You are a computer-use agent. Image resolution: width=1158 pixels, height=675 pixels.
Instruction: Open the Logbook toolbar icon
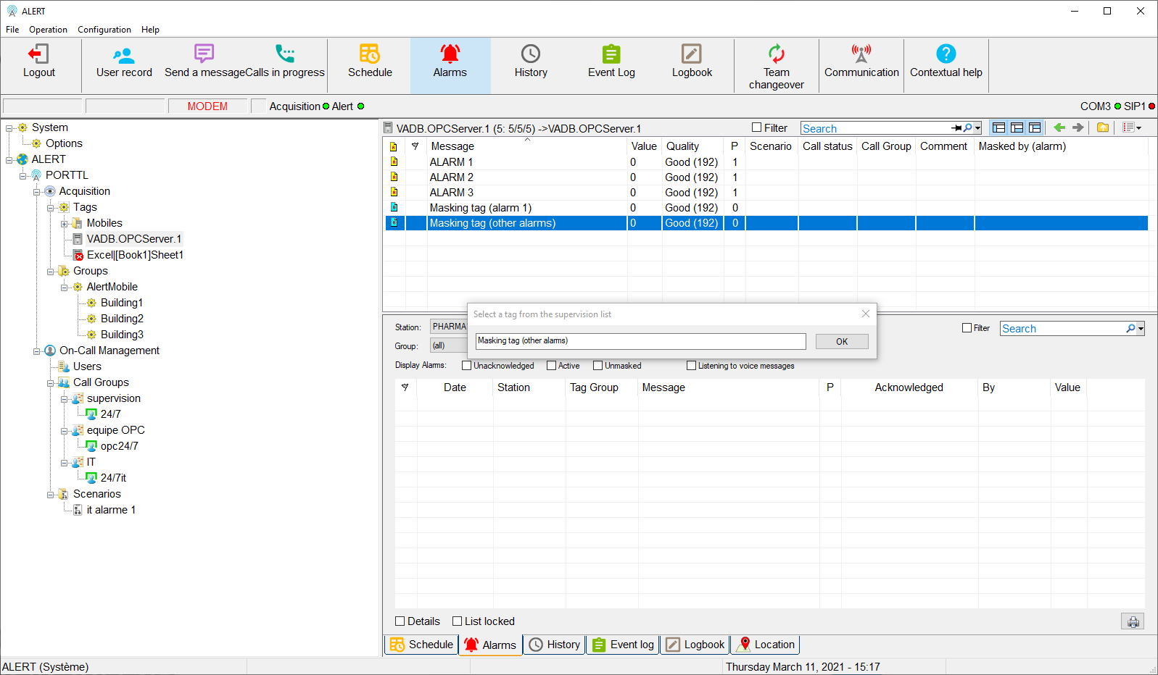[692, 54]
